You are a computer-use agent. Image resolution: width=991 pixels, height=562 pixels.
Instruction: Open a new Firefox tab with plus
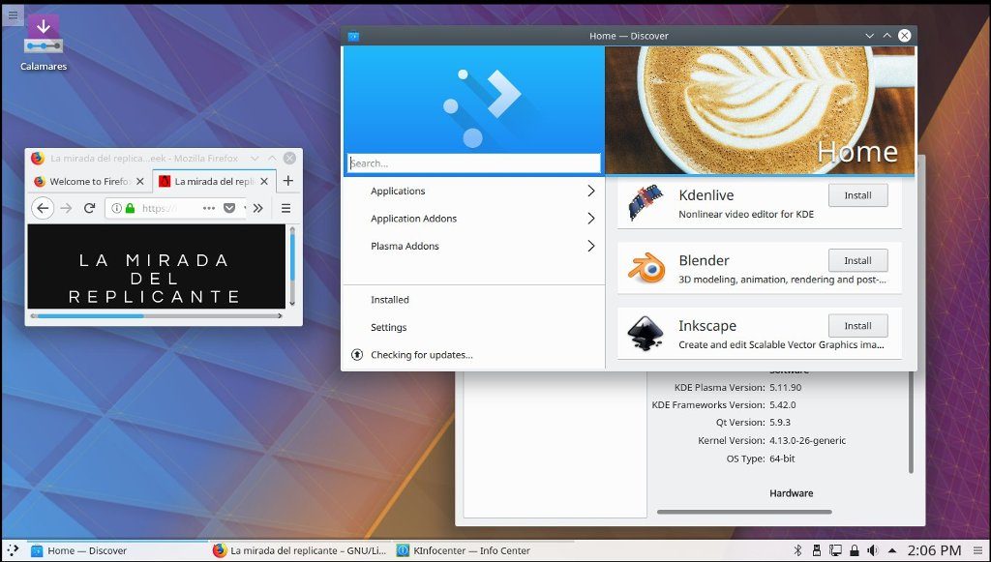coord(287,181)
